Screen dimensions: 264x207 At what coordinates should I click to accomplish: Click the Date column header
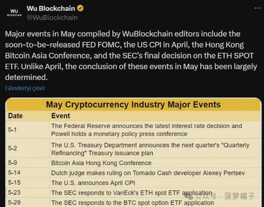[15, 116]
